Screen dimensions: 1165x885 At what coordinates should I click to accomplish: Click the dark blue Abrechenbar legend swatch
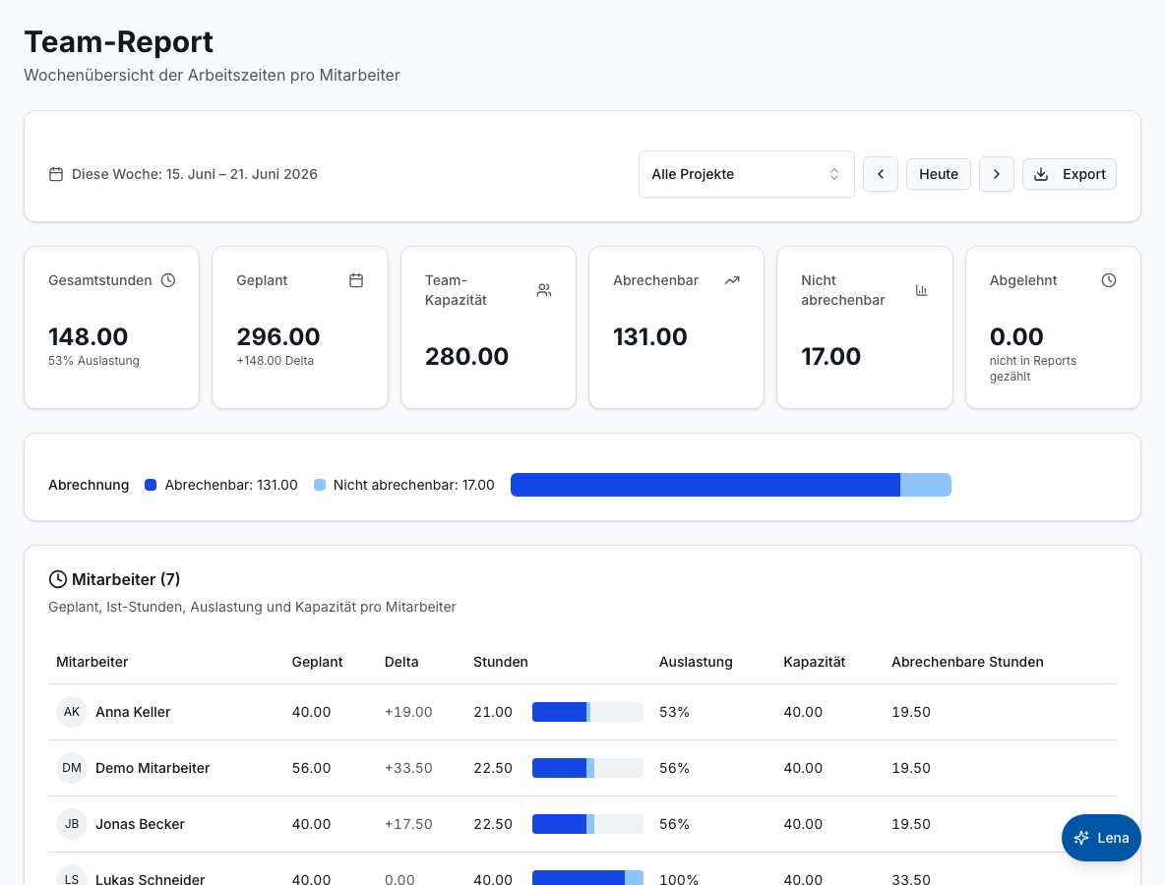coord(151,485)
